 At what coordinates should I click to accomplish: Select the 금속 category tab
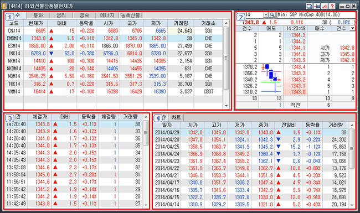point(84,15)
